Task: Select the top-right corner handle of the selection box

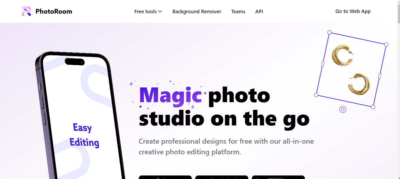Action: (386, 44)
